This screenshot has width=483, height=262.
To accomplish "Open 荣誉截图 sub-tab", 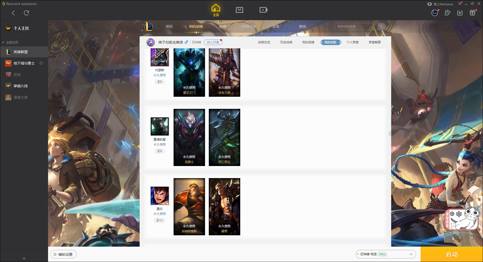I will tap(375, 42).
